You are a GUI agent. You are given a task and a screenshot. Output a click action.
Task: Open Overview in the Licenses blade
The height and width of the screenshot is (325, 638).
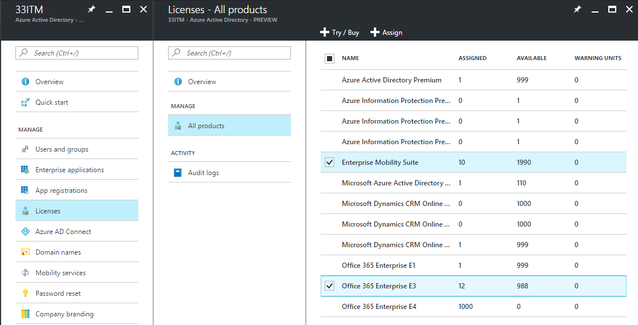(229, 81)
